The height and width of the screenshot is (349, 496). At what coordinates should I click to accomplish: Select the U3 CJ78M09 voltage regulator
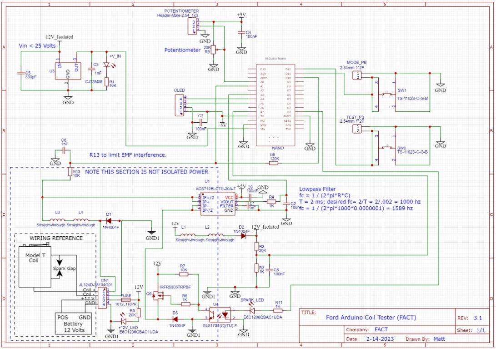66,71
